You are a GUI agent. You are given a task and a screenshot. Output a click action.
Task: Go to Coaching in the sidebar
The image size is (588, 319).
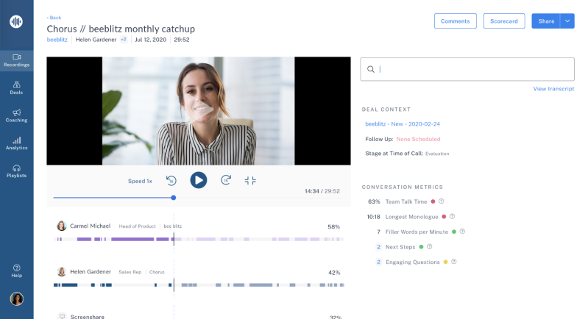pyautogui.click(x=16, y=115)
